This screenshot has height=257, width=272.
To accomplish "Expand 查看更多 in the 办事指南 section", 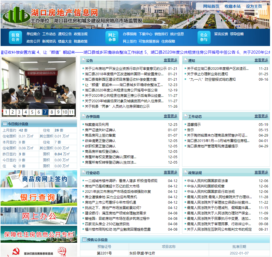I will pos(170,116).
